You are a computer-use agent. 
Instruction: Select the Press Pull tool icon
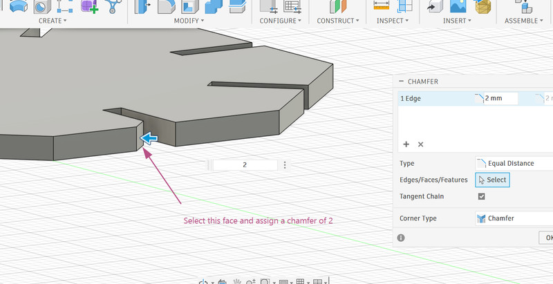(x=141, y=6)
